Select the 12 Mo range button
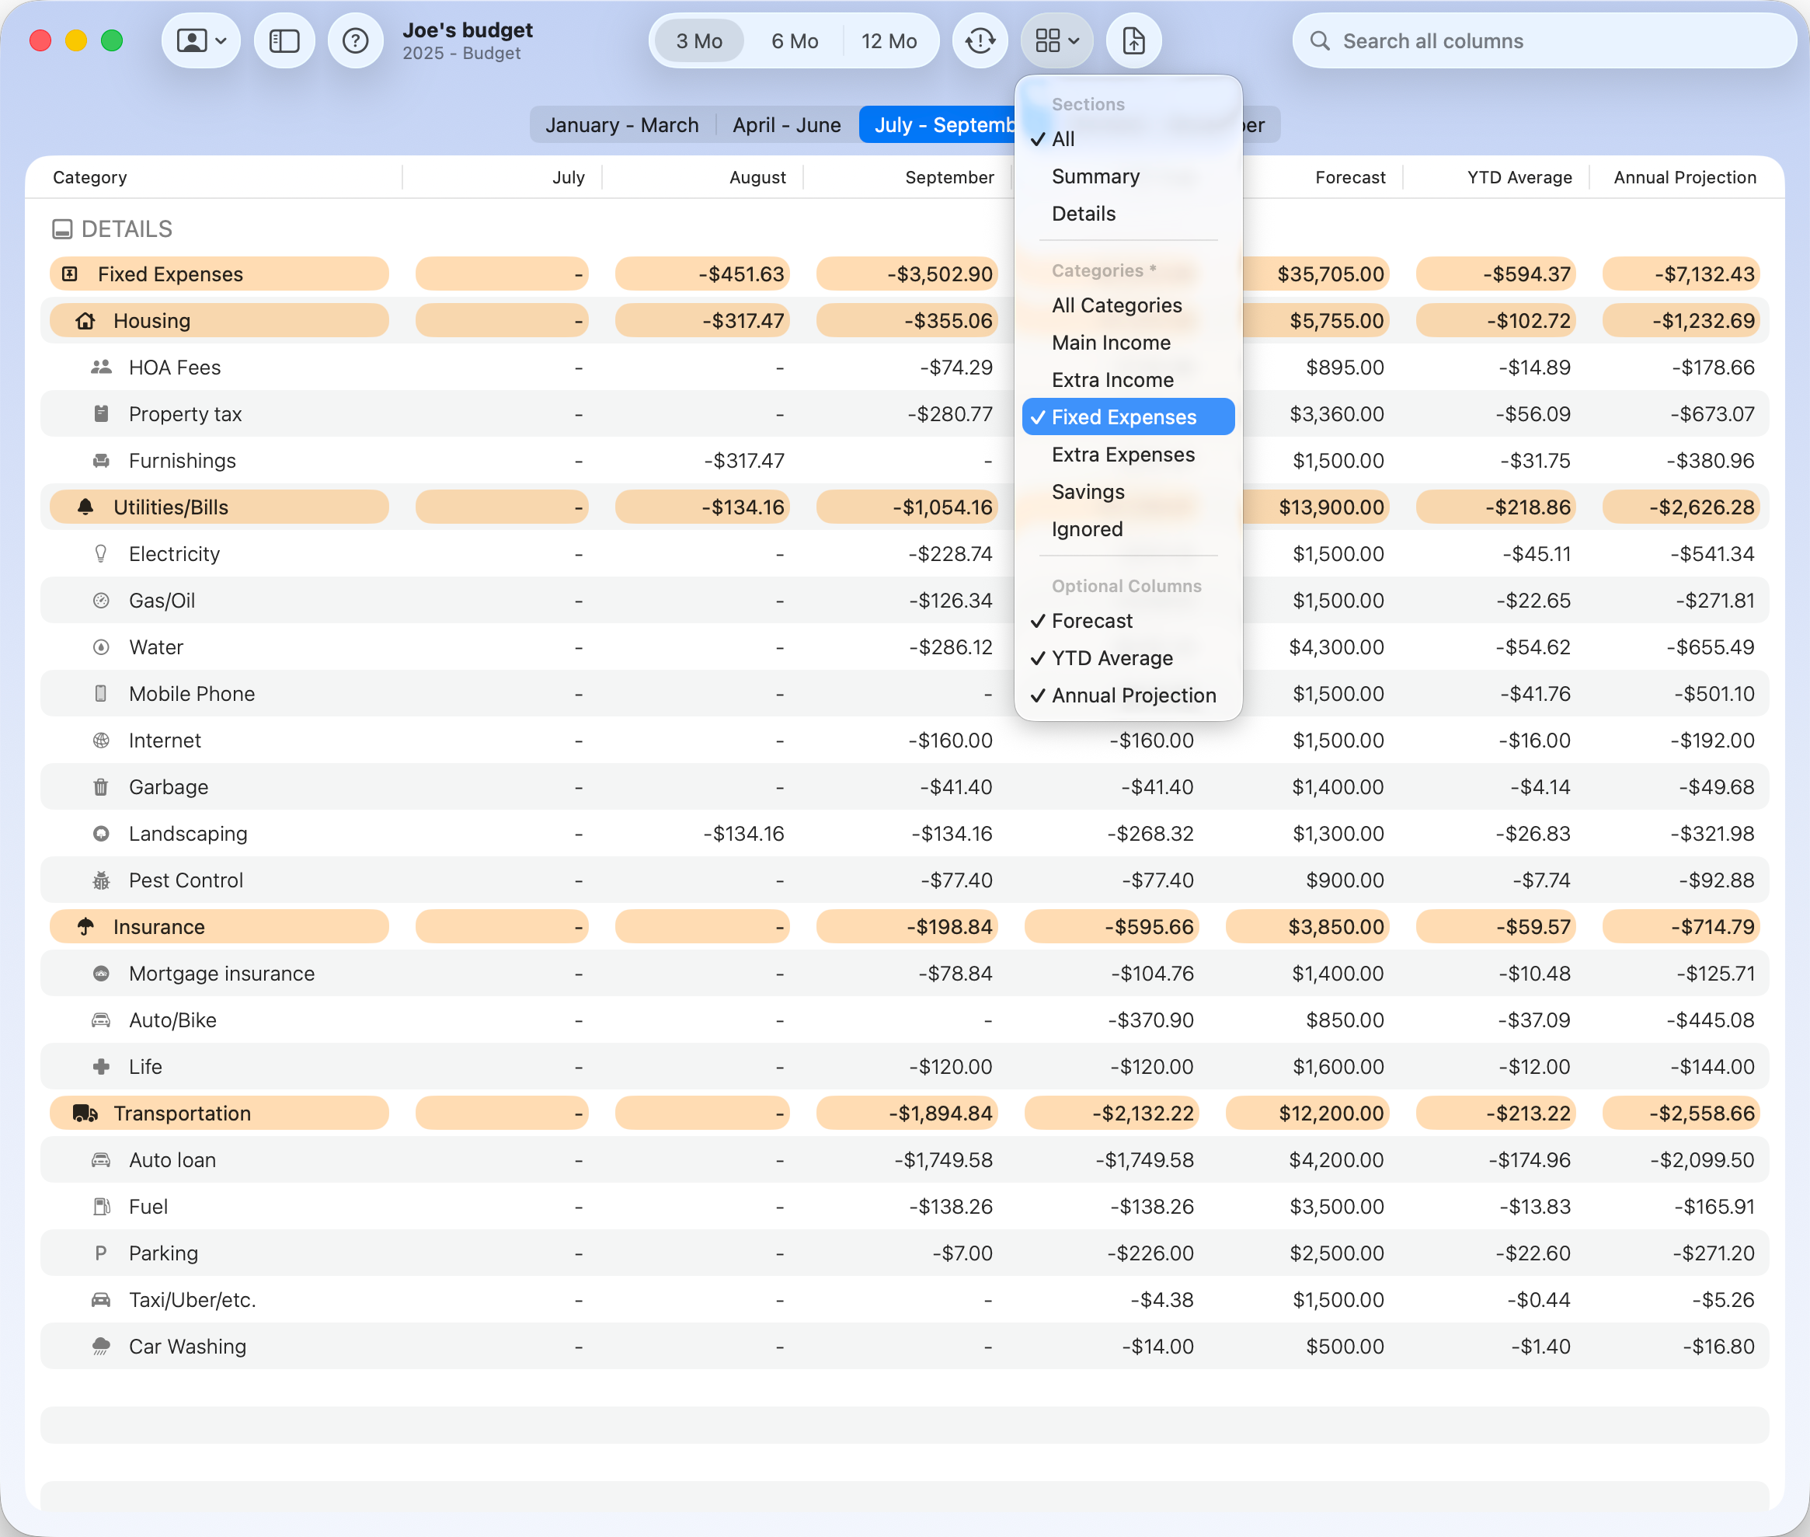 (889, 41)
